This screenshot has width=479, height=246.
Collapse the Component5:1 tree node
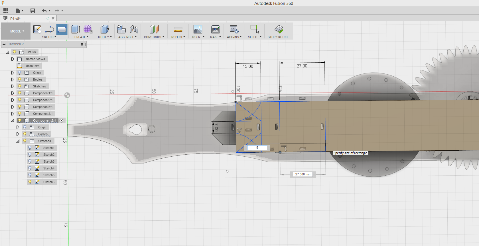click(x=13, y=120)
